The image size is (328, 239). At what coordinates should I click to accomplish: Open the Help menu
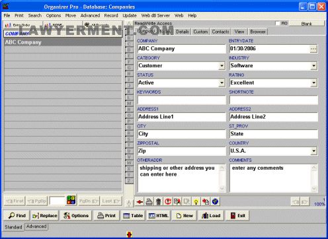pos(192,16)
